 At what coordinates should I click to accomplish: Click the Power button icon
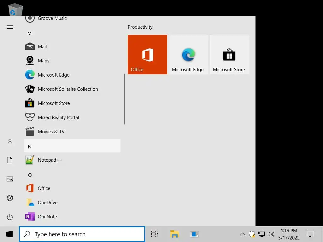click(10, 217)
